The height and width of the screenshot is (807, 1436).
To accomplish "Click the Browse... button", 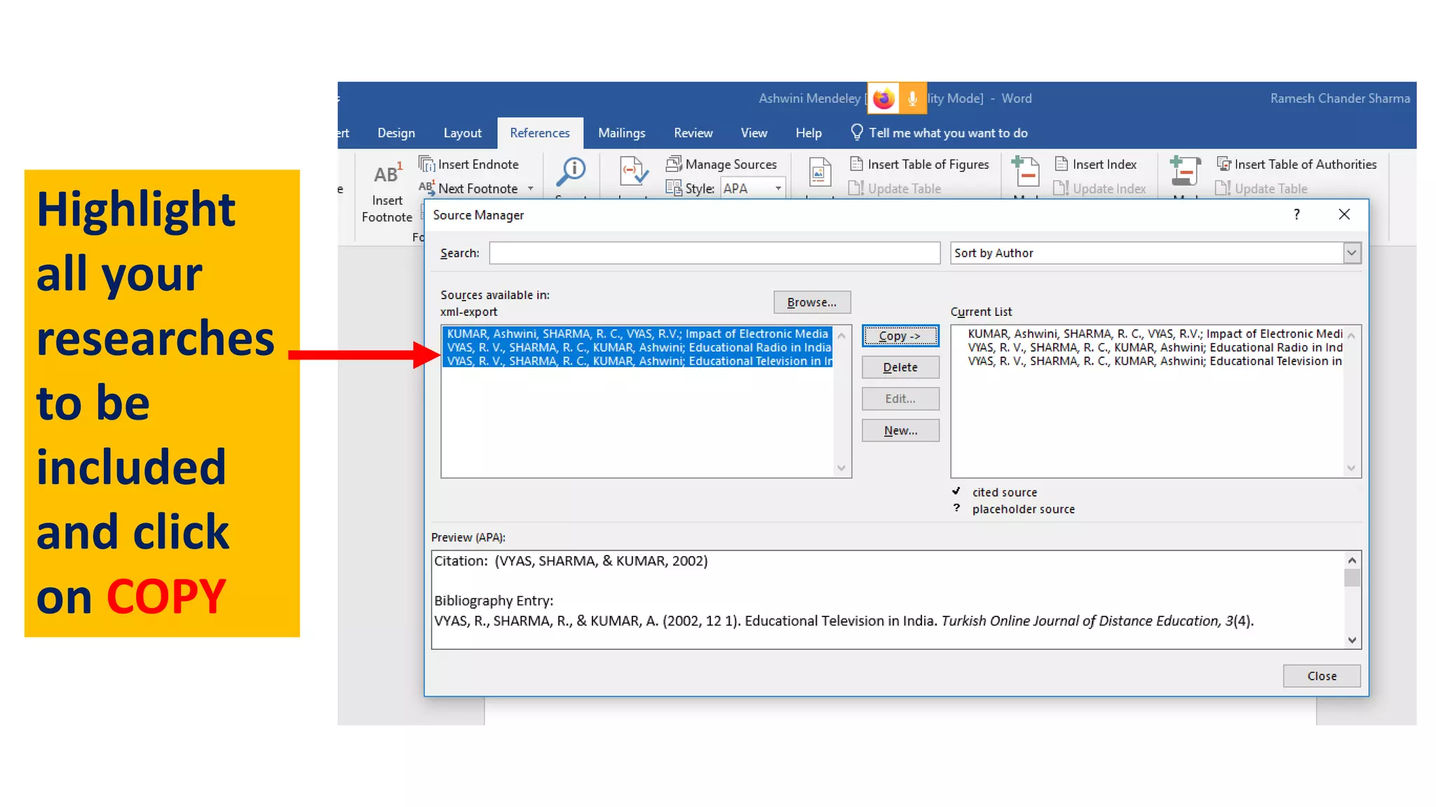I will click(x=812, y=302).
